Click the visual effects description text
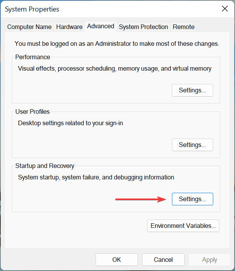Image resolution: width=235 pixels, height=271 pixels. (x=115, y=69)
